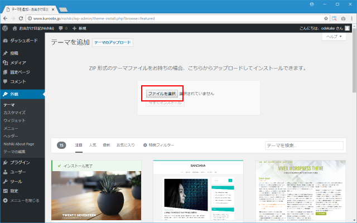Viewport: 357px width, 223px height.
Task: Open 投稿 posts menu in sidebar
Action: pos(22,54)
